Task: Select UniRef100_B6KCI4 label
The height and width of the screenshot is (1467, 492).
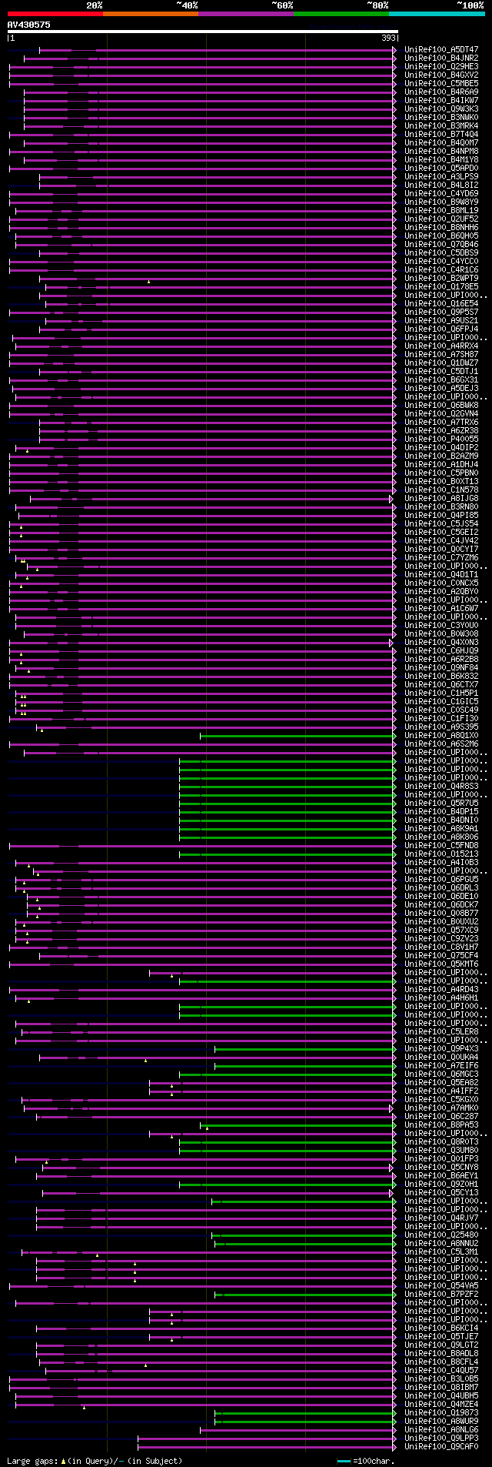Action: tap(441, 1328)
